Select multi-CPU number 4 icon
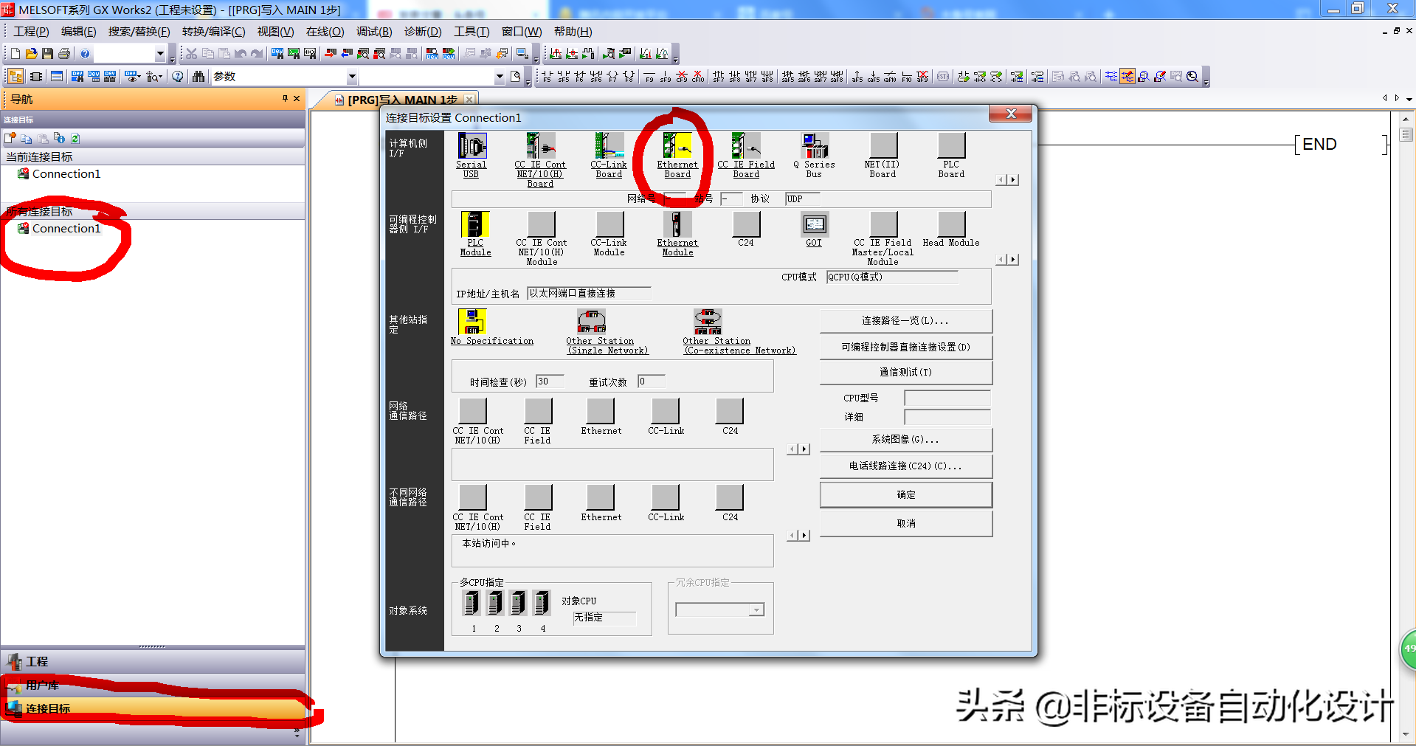The image size is (1416, 746). tap(542, 603)
